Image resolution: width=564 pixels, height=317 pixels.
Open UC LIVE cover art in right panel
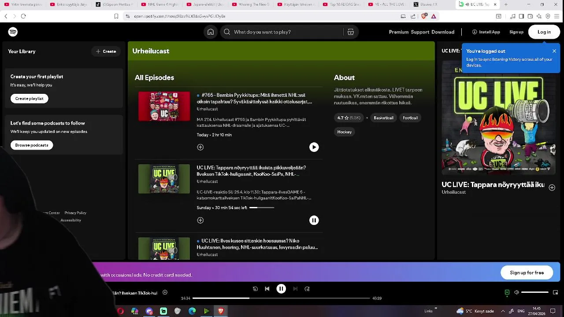point(498,118)
